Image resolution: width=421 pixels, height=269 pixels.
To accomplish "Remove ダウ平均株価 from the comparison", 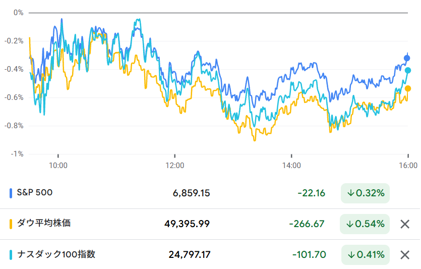I will (x=404, y=224).
